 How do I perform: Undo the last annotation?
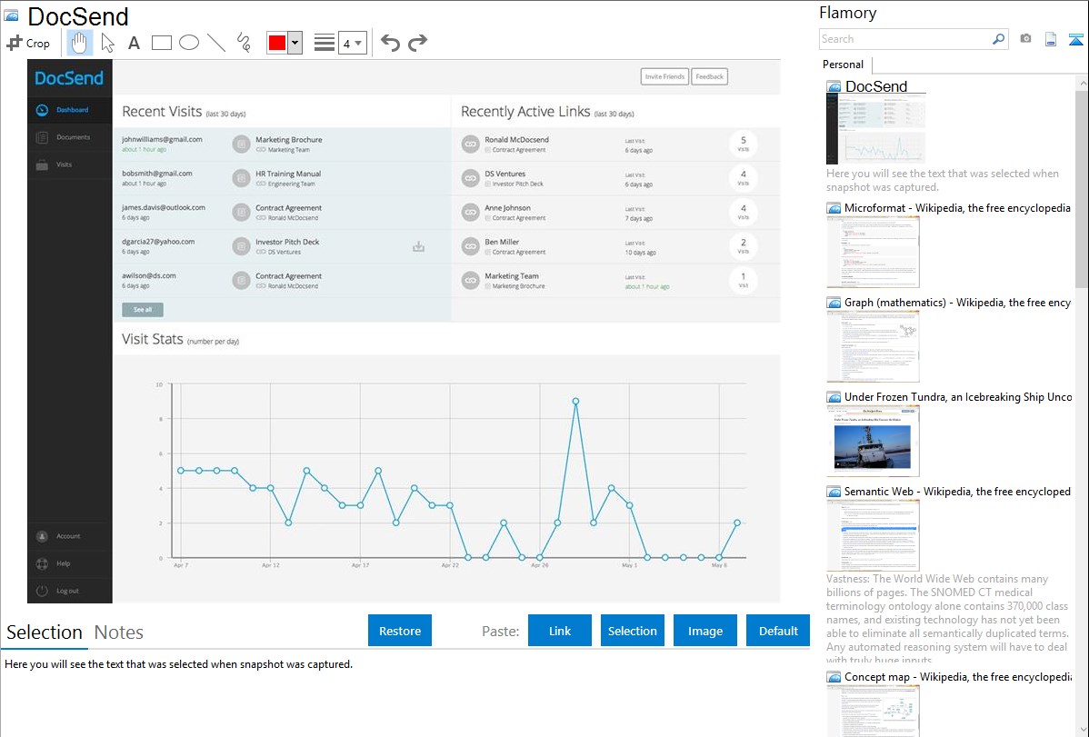tap(390, 43)
